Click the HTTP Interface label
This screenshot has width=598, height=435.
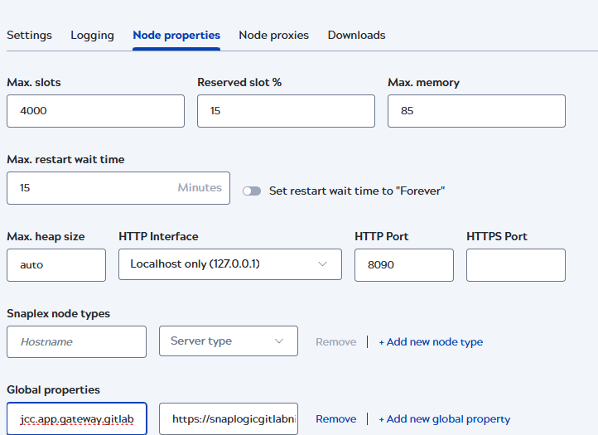[158, 237]
